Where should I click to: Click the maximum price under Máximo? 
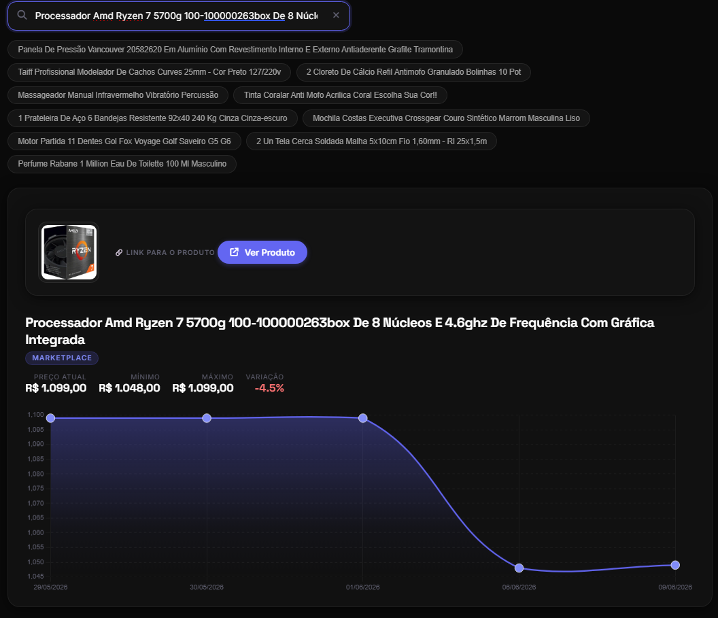203,388
